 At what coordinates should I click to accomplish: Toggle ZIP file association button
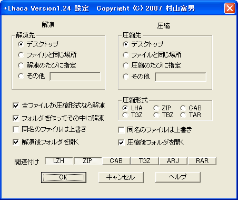tap(87, 161)
